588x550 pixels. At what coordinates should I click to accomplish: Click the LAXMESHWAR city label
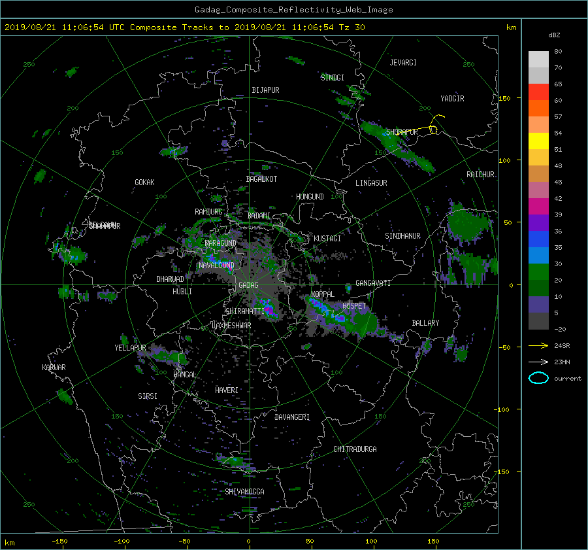[x=231, y=326]
